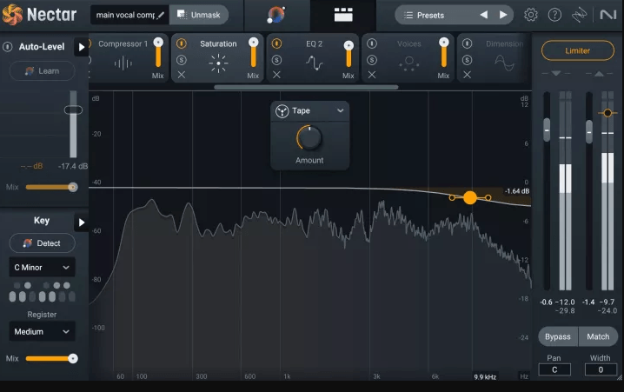Click the module chain horizontal scrollbar
Image resolution: width=624 pixels, height=392 pixels.
point(306,87)
